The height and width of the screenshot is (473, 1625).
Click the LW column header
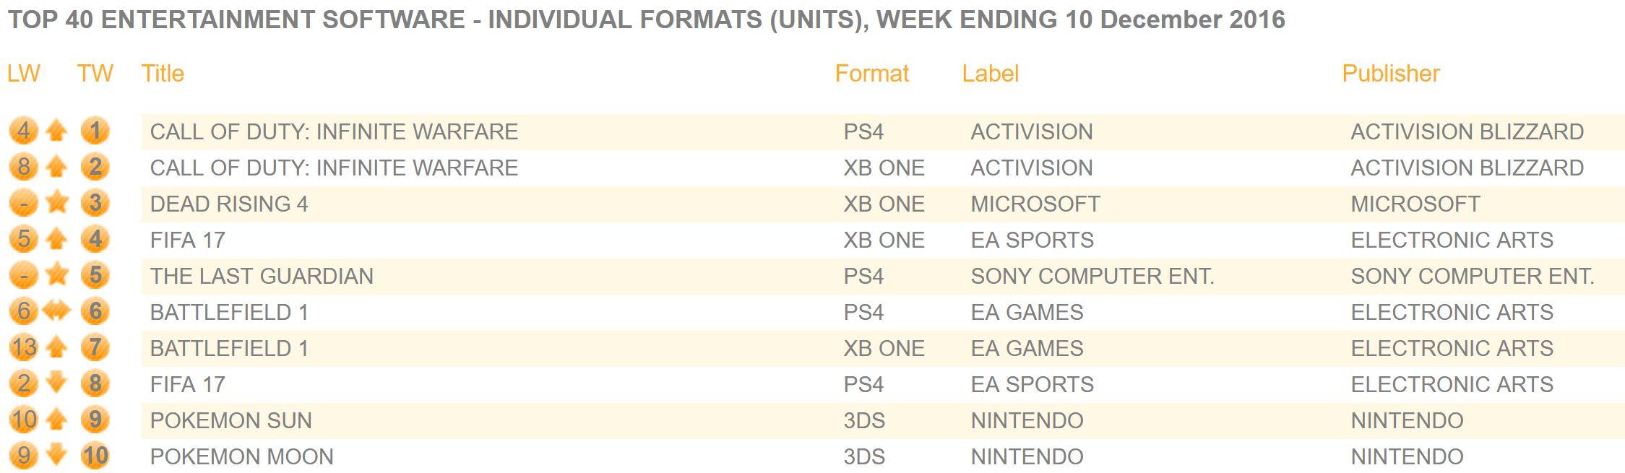coord(24,74)
